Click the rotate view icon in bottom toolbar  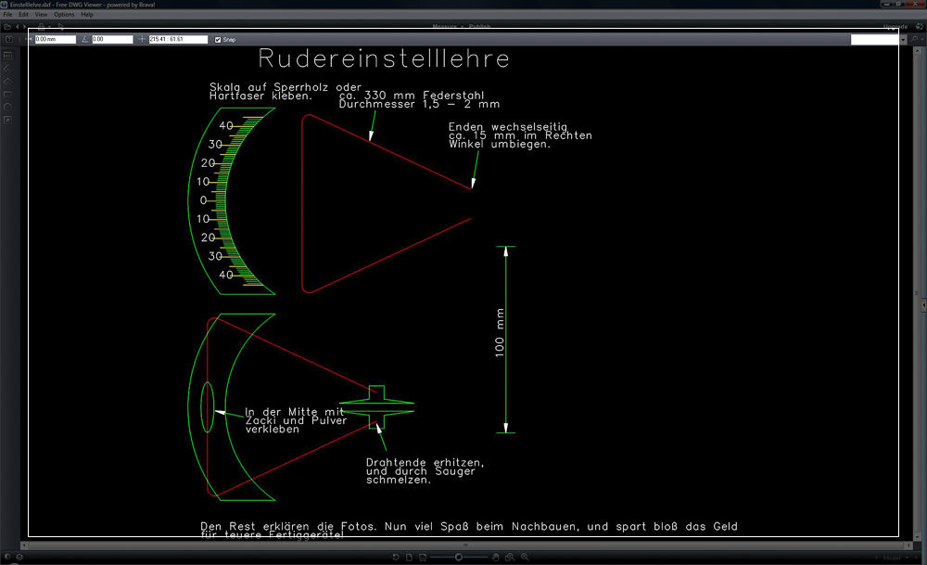point(396,557)
